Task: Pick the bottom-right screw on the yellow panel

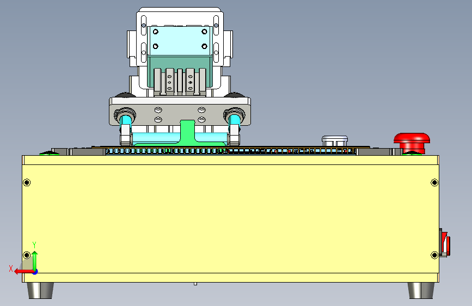Action: [434, 255]
